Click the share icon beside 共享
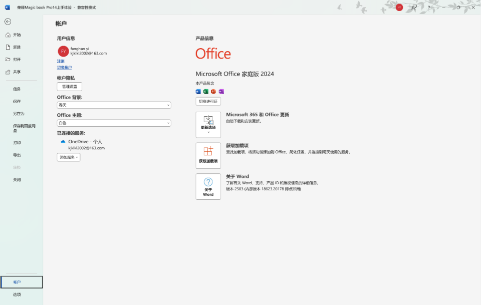Viewport: 481px width, 305px height. (8, 72)
